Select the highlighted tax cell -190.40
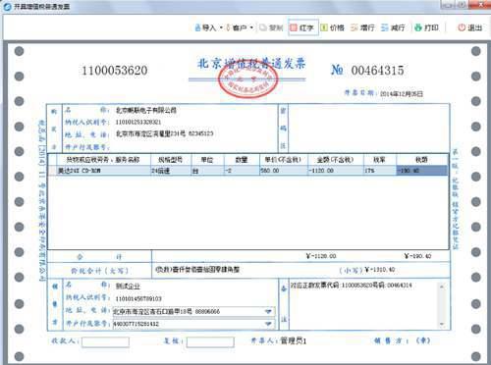The height and width of the screenshot is (365, 491). click(421, 171)
